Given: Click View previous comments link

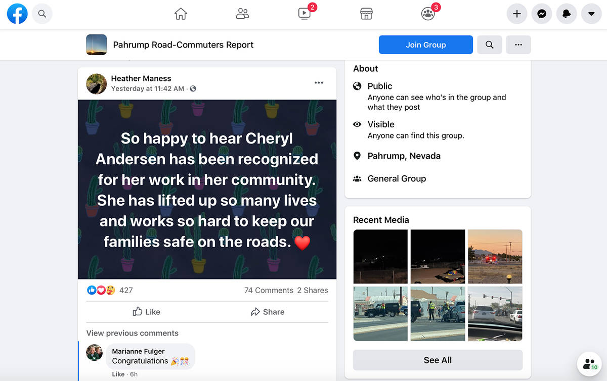Looking at the screenshot, I should (133, 333).
